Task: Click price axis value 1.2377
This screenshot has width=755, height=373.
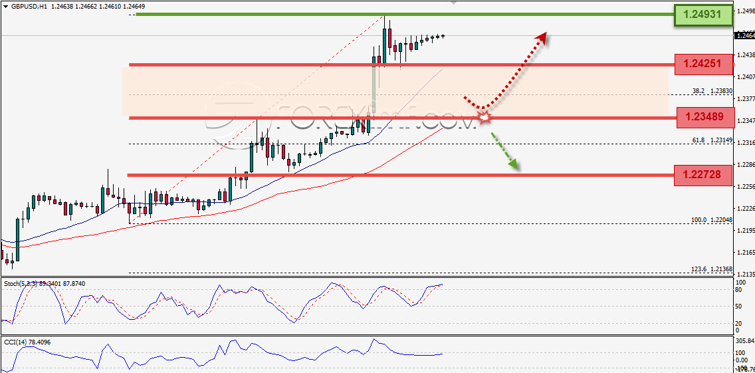Action: click(x=746, y=98)
